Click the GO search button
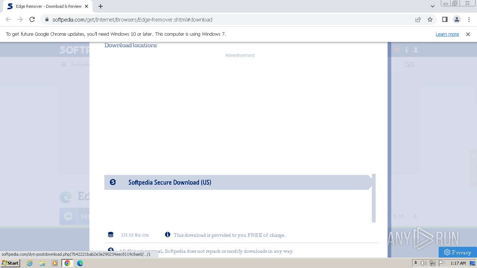The width and height of the screenshot is (477, 268). 410,65
